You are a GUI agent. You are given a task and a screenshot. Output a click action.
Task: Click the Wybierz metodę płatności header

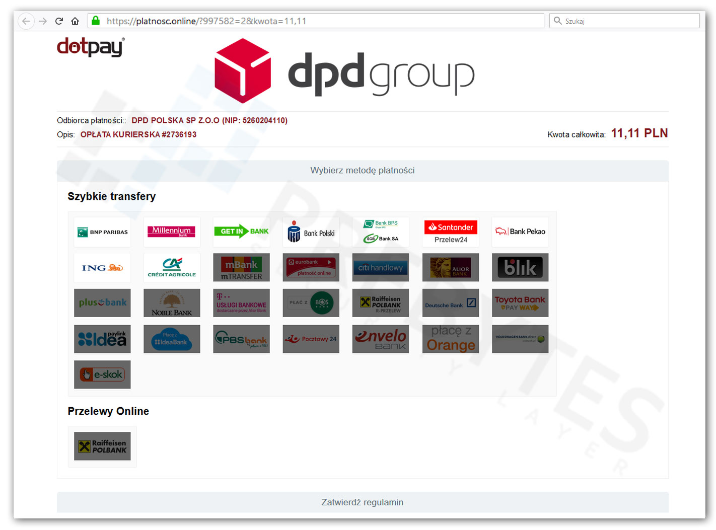[363, 171]
